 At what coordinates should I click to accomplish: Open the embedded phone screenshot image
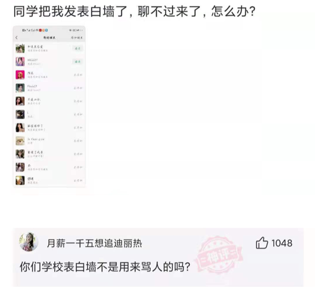pos(49,106)
